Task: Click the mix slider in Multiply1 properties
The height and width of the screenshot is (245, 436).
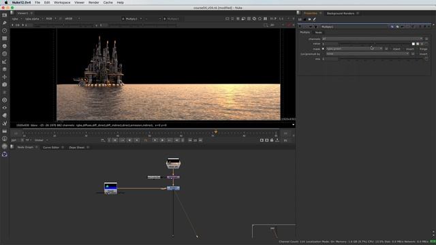Action: [x=380, y=59]
